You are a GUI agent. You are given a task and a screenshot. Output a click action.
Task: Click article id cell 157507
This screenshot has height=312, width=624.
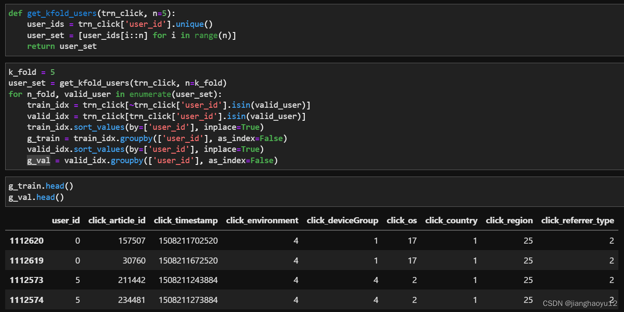(x=132, y=241)
